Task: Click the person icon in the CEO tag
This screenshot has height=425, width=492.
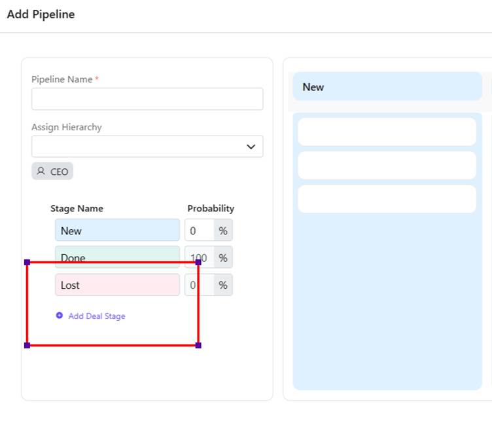Action: click(x=41, y=172)
